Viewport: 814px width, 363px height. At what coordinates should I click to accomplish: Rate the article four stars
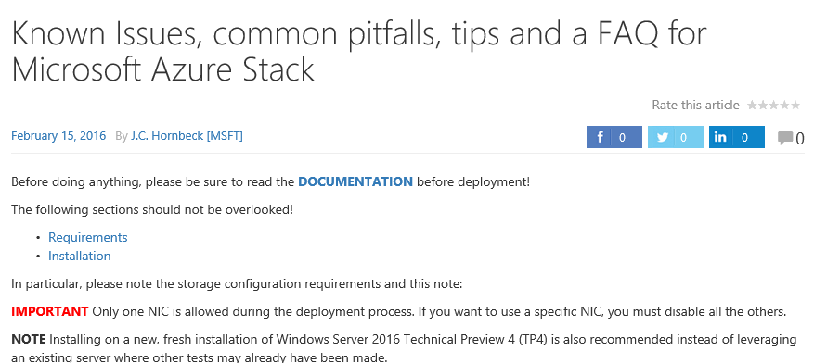pos(784,106)
